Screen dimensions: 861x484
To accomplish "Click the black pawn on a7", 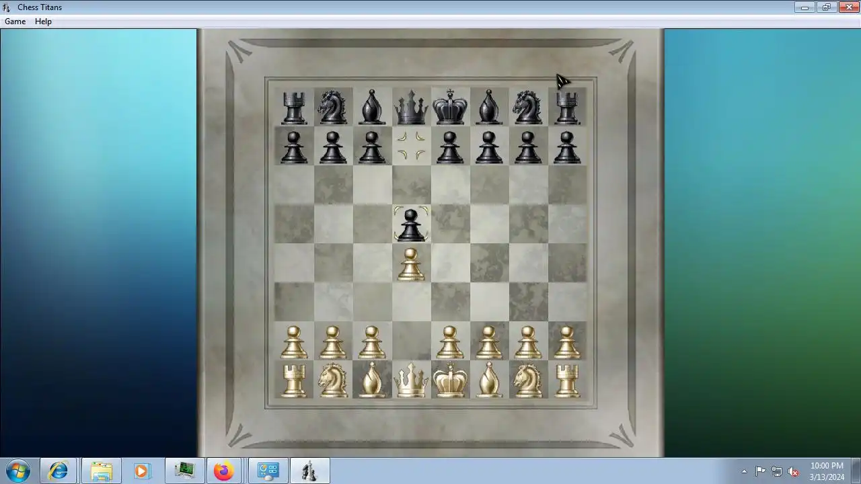I will pyautogui.click(x=294, y=147).
